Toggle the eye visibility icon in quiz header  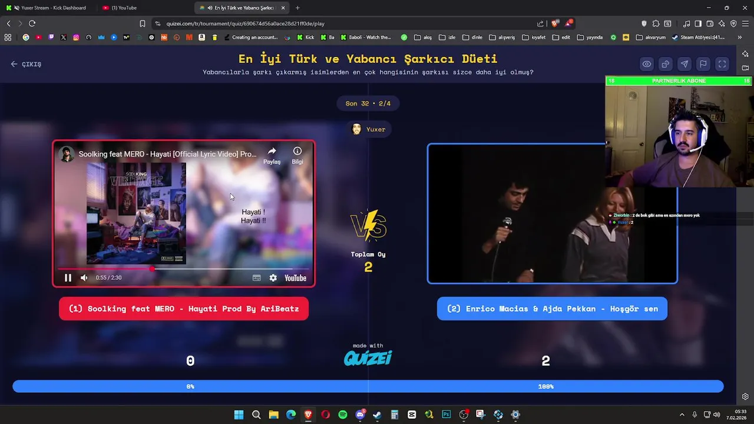(647, 64)
